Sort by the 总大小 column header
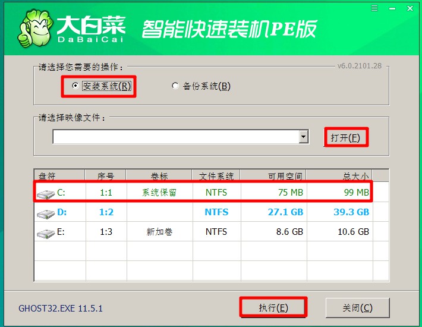The height and width of the screenshot is (327, 422). click(x=339, y=176)
